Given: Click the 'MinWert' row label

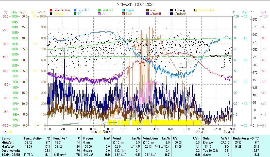Looking at the screenshot, I should (x=8, y=143).
